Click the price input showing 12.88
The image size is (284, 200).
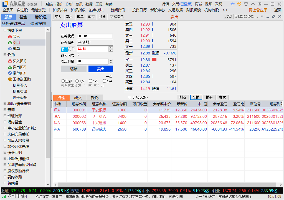point(93,49)
